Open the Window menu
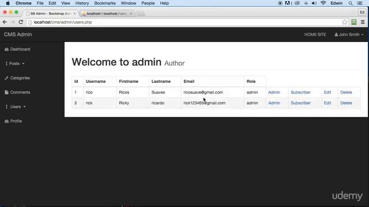 129,3
